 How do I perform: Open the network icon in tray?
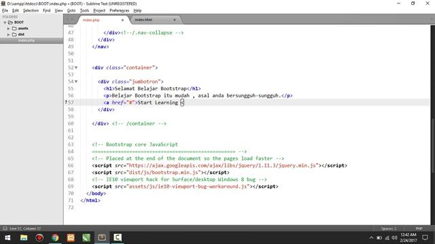point(387,238)
